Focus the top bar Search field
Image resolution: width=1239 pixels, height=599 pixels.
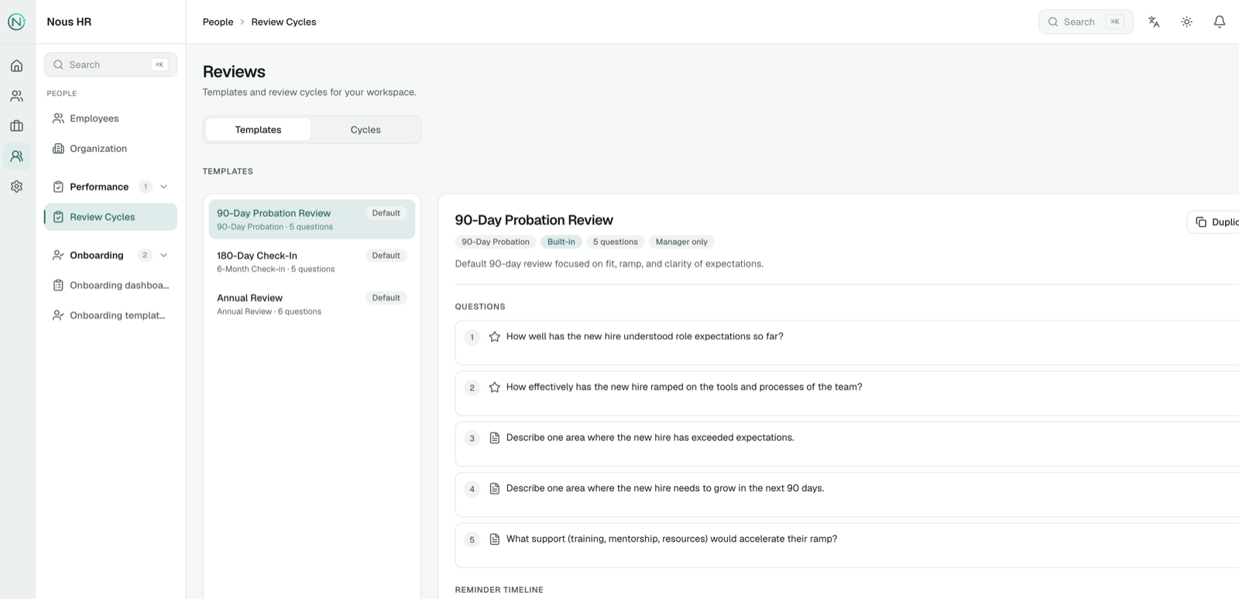click(1086, 22)
